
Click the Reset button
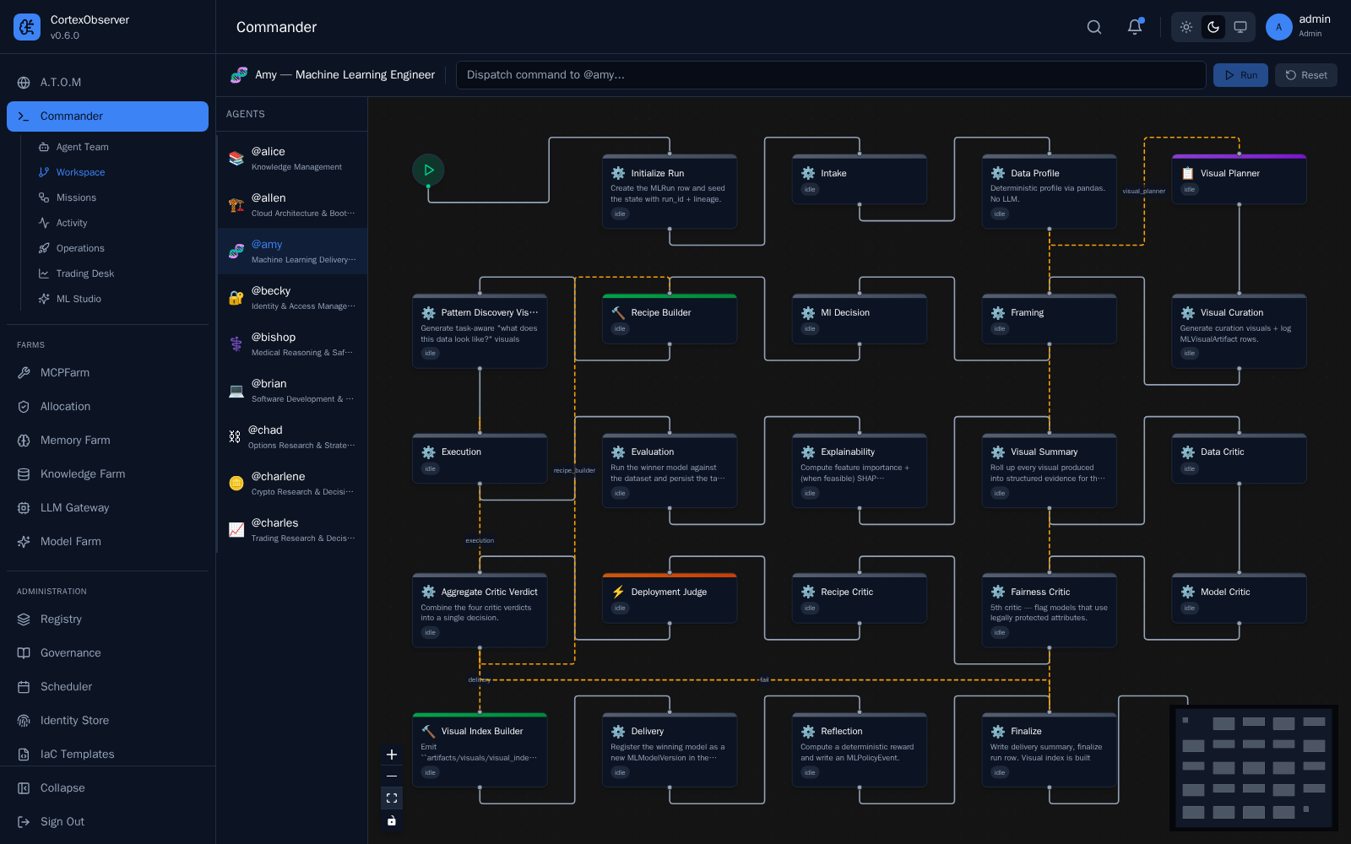tap(1305, 75)
